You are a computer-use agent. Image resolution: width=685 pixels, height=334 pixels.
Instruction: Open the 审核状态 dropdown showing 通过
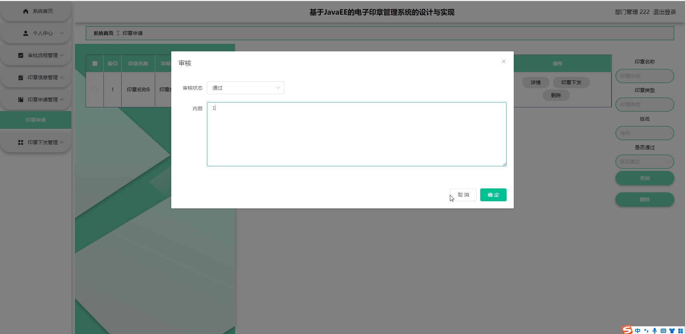point(245,88)
